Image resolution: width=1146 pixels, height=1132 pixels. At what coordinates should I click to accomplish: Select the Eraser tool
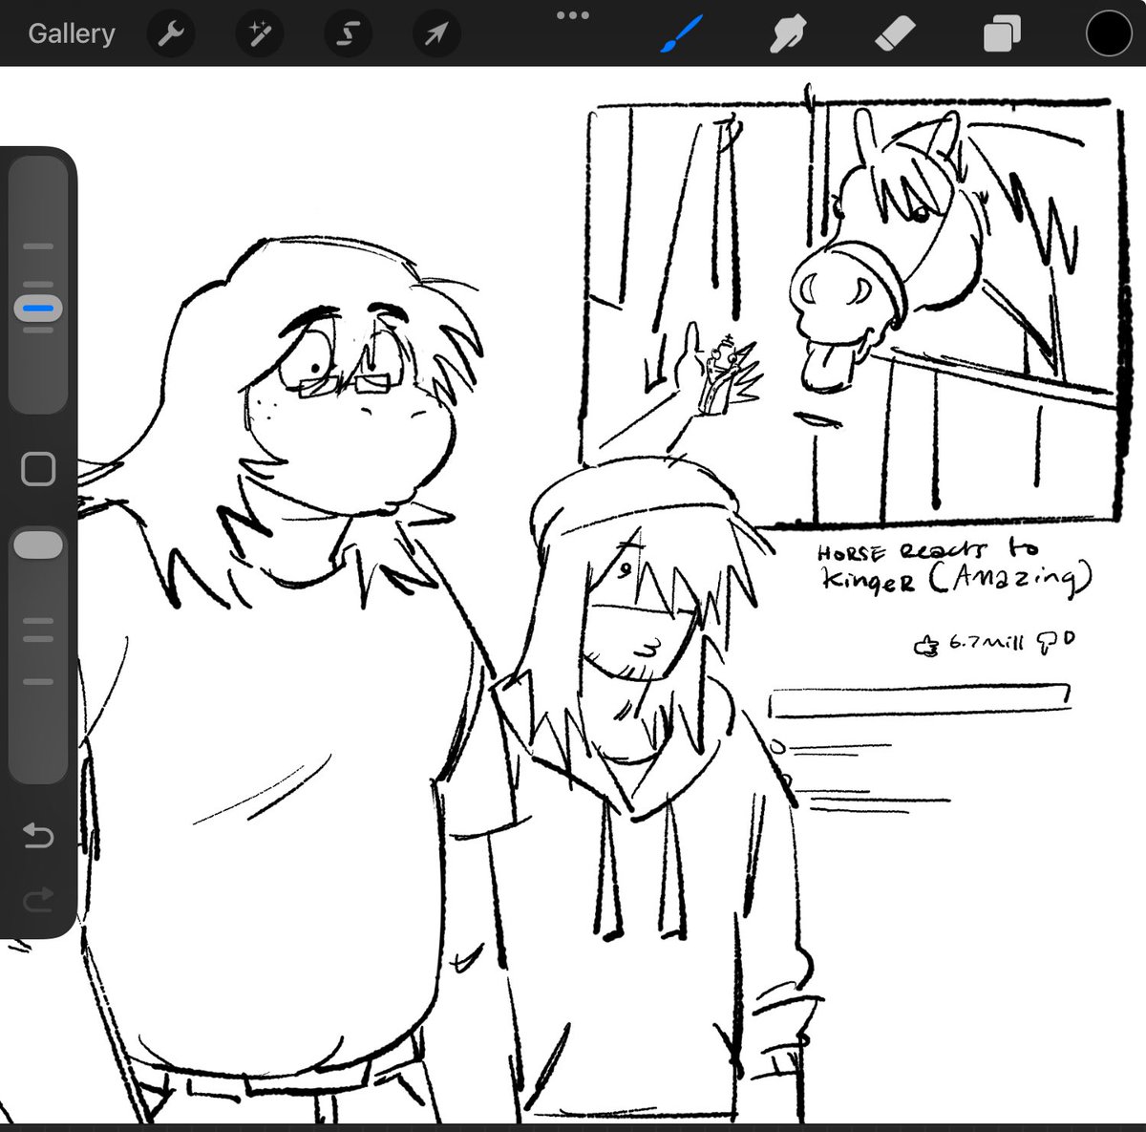pyautogui.click(x=896, y=32)
